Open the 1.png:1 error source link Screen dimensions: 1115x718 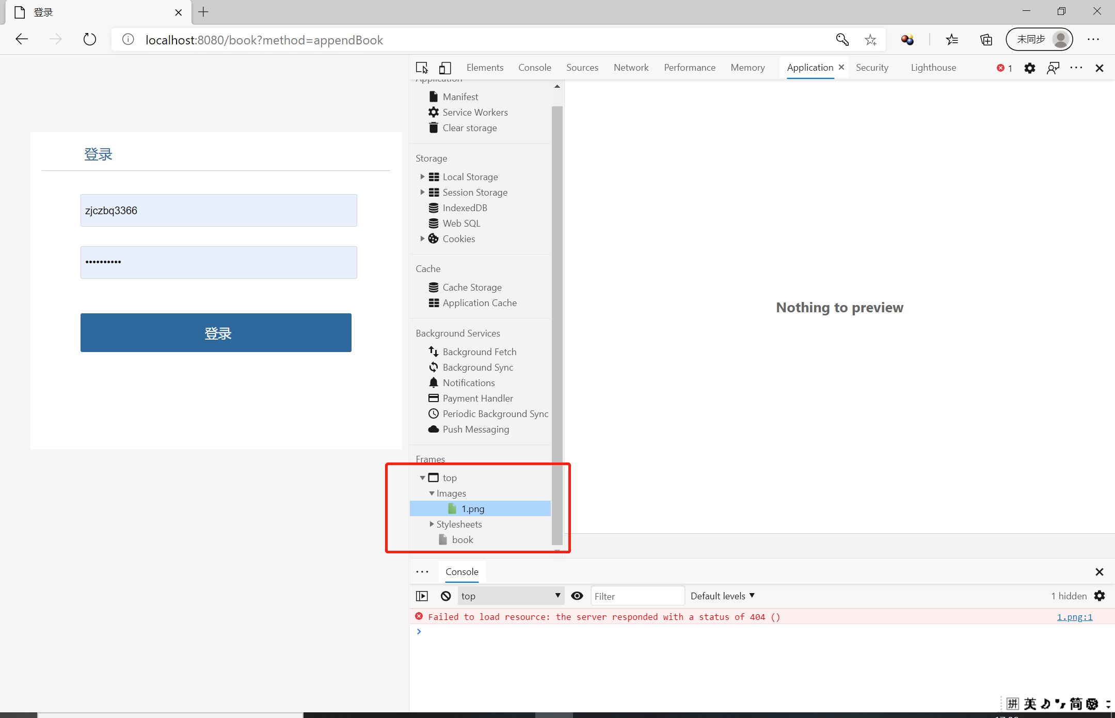pyautogui.click(x=1074, y=617)
